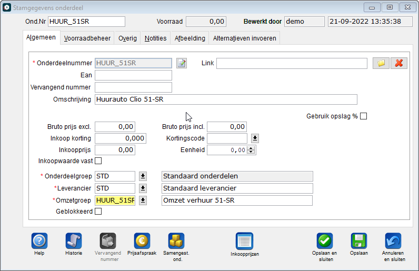Click the Ond.Nr field at top
The height and width of the screenshot is (271, 419).
(x=86, y=22)
